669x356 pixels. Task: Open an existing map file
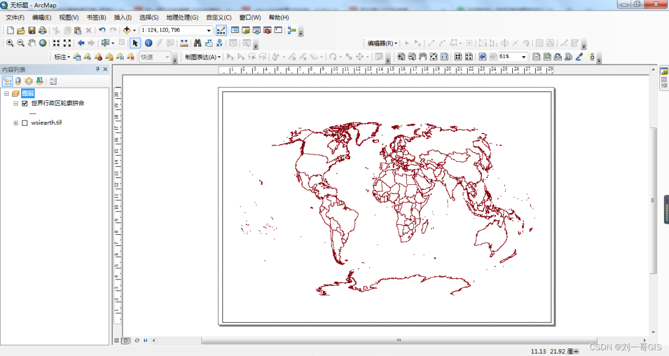pyautogui.click(x=21, y=30)
